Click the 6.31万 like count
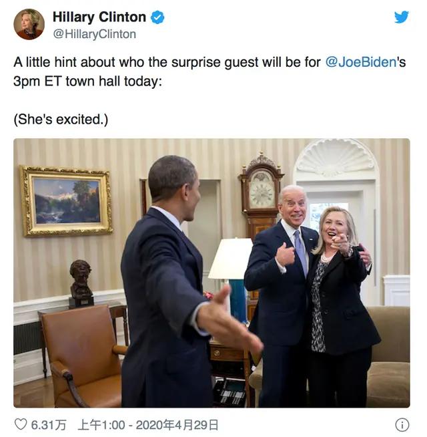The height and width of the screenshot is (437, 427). [x=49, y=425]
